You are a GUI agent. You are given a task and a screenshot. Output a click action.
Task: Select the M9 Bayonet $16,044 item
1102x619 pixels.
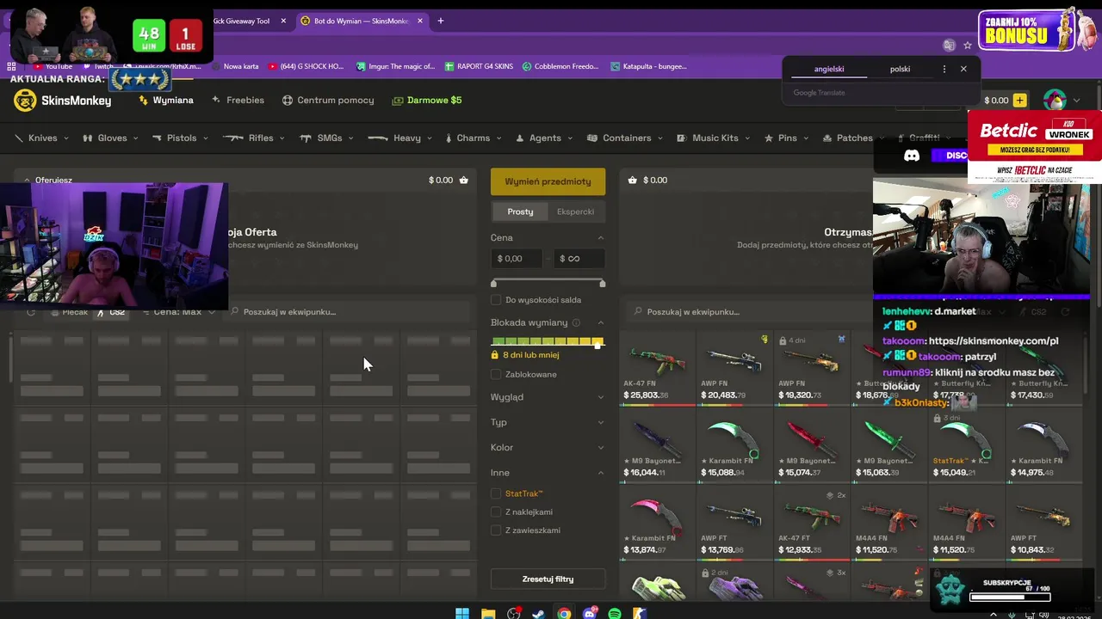pos(658,445)
